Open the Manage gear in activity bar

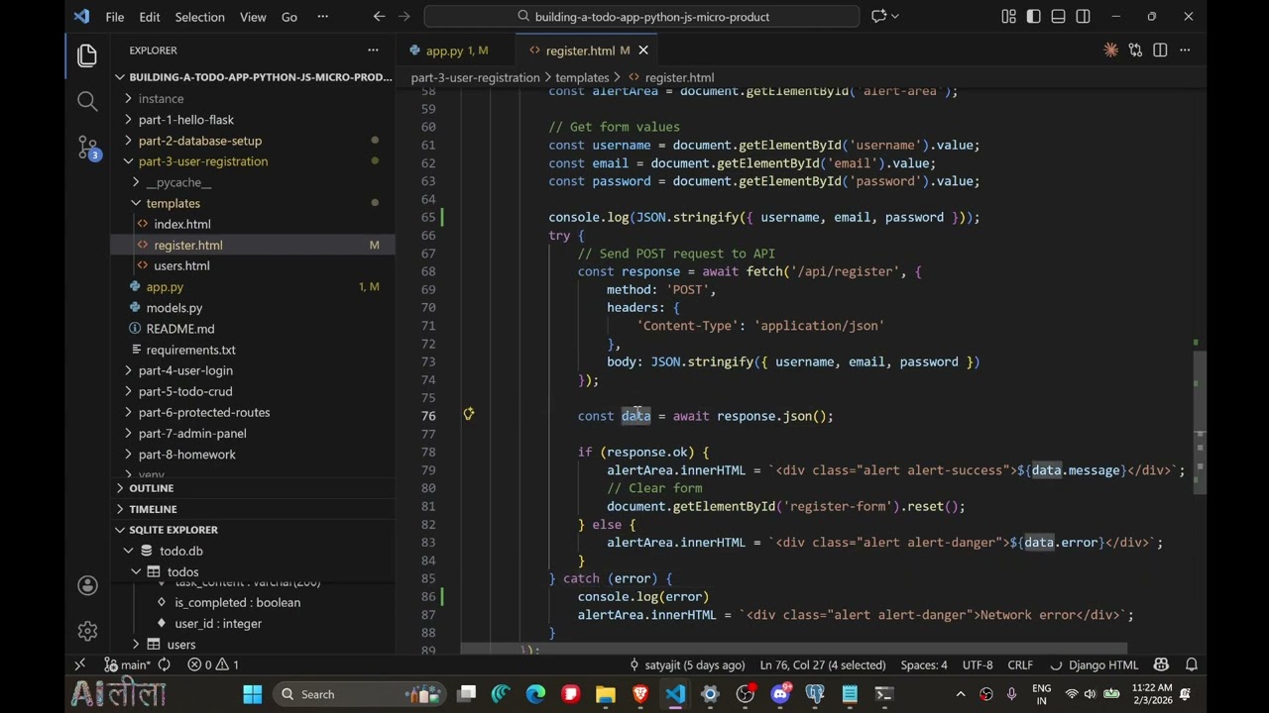(x=87, y=631)
